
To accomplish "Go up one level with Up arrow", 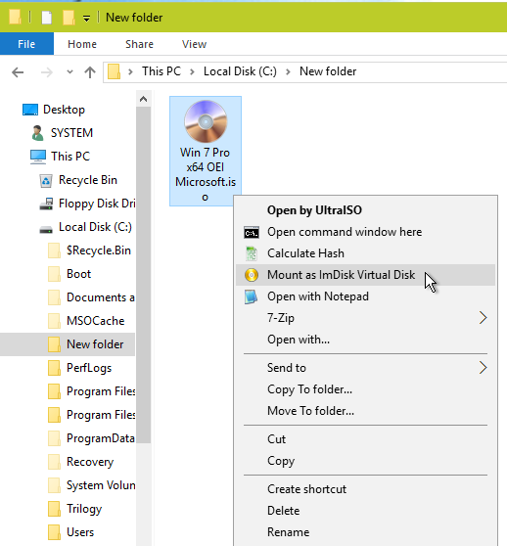I will 90,72.
